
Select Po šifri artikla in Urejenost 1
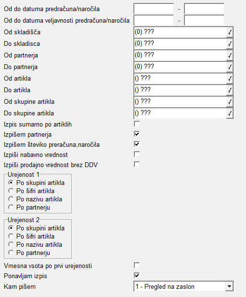11,191
